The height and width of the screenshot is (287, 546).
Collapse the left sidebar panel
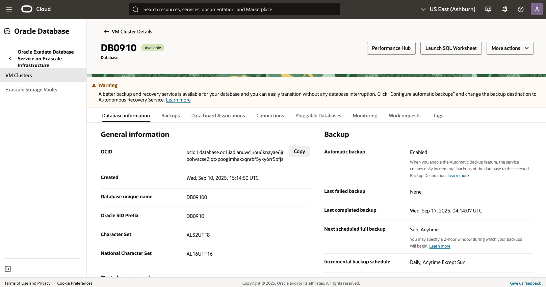pos(8,269)
